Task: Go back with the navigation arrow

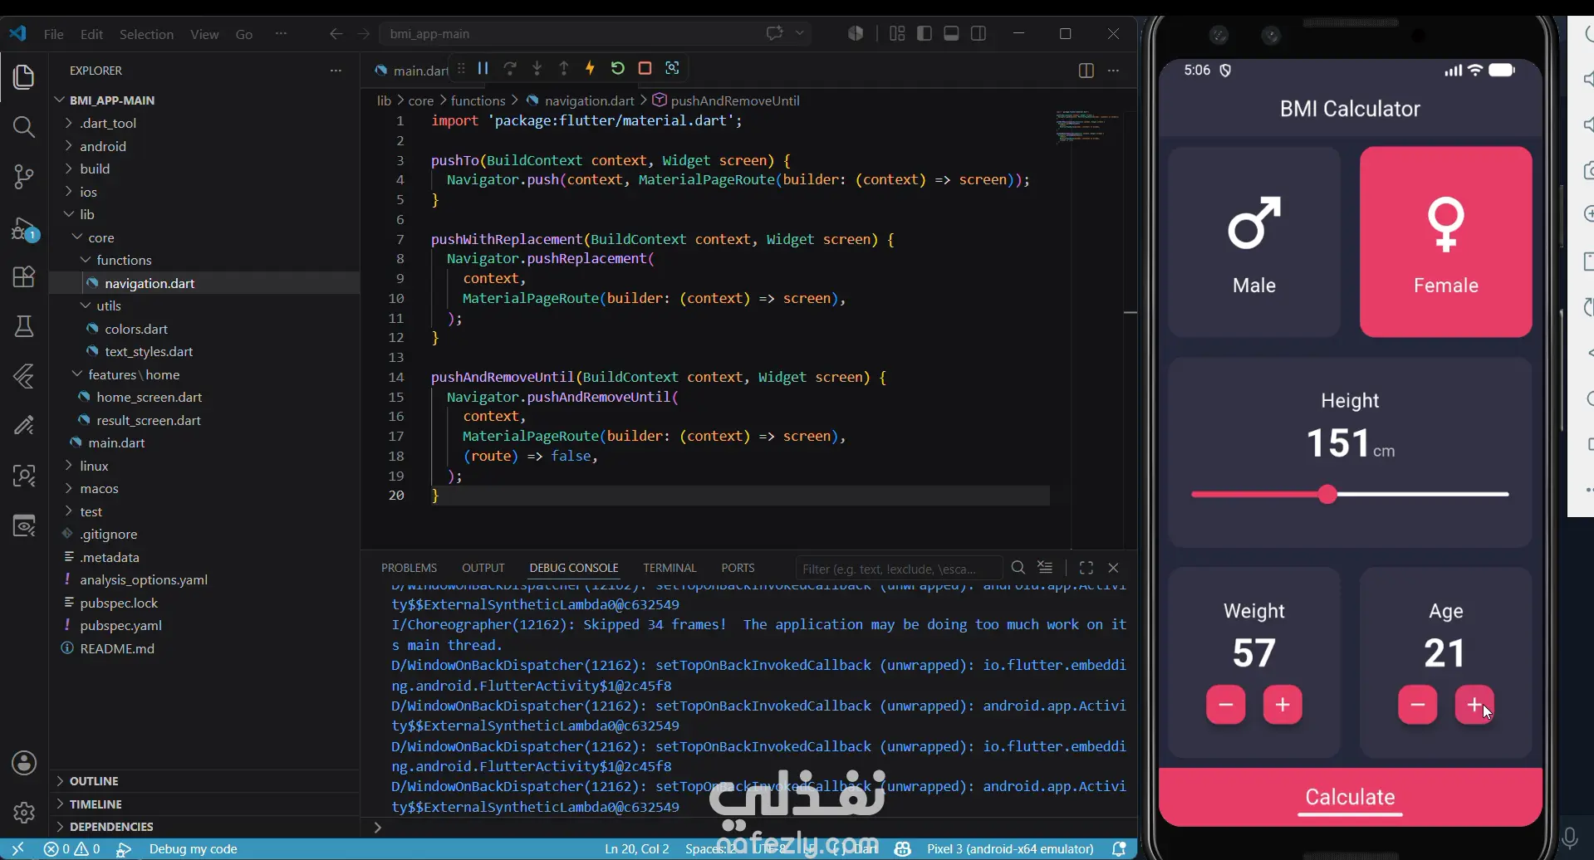Action: click(x=336, y=34)
